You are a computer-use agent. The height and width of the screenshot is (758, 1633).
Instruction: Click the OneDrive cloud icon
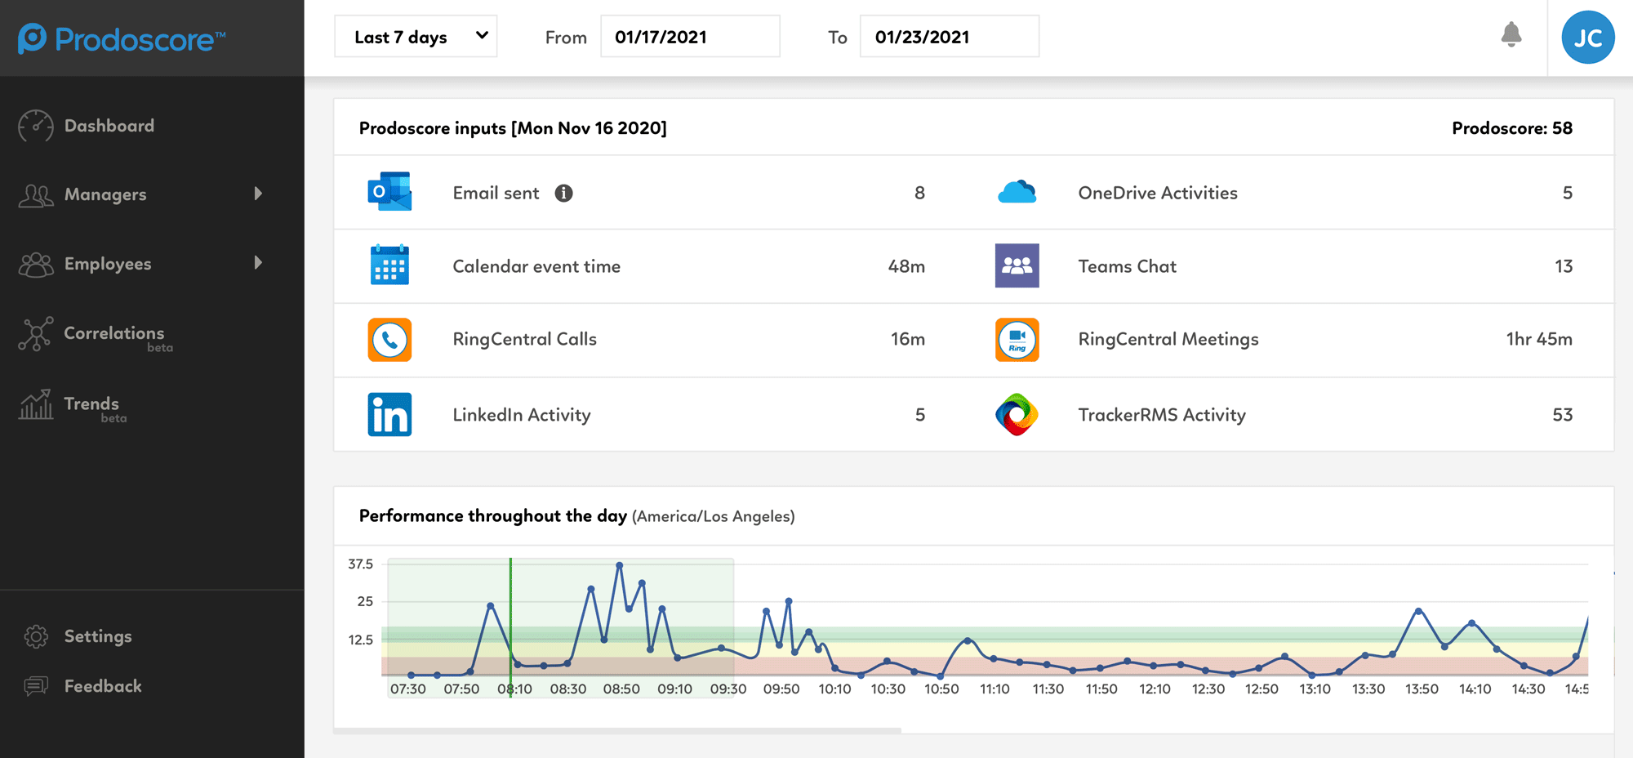point(1017,193)
